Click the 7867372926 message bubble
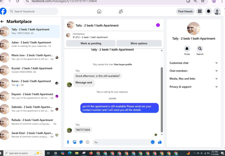The image size is (225, 156). [x=83, y=130]
